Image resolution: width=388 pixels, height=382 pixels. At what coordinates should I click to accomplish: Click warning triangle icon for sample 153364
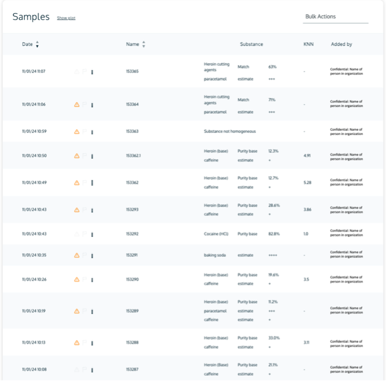[77, 104]
